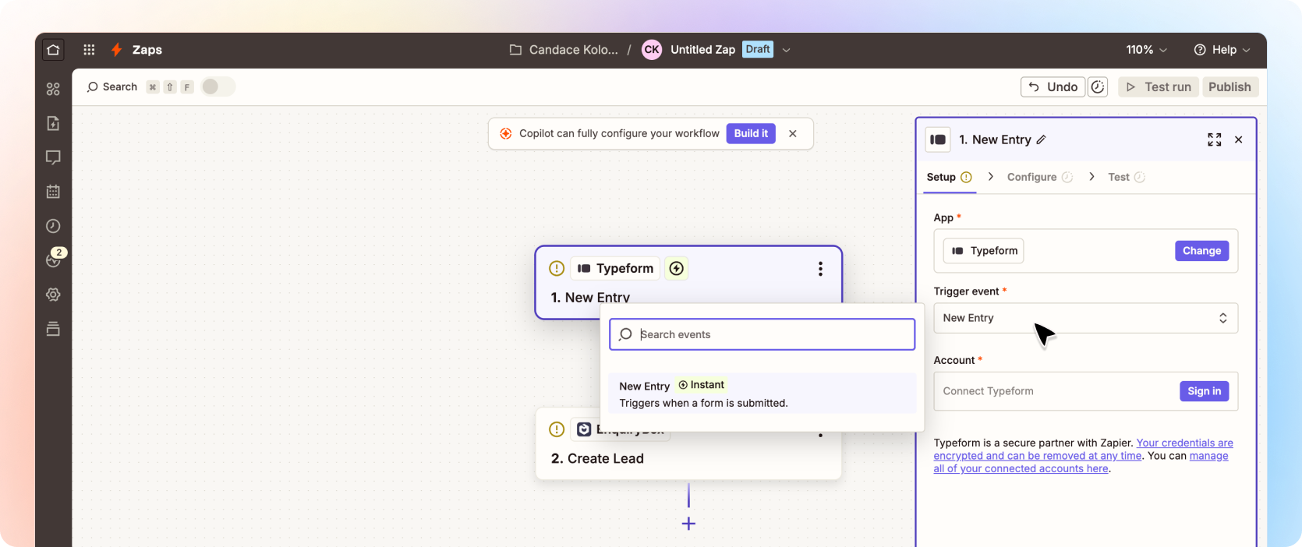Image resolution: width=1302 pixels, height=547 pixels.
Task: Dismiss the Copilot banner with X
Action: 792,133
